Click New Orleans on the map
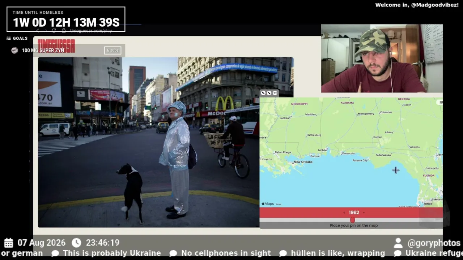 pyautogui.click(x=303, y=162)
